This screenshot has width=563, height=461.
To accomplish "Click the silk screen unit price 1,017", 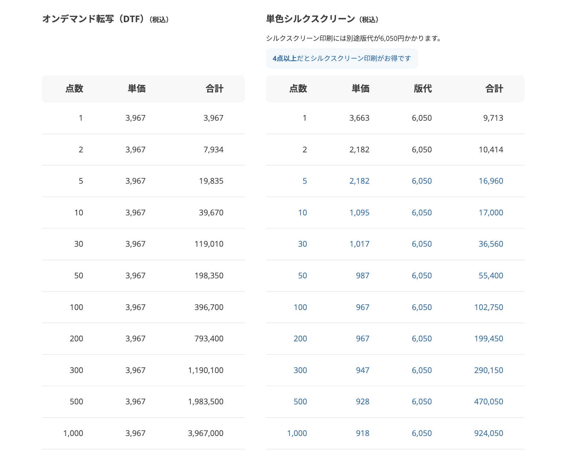I will [359, 244].
